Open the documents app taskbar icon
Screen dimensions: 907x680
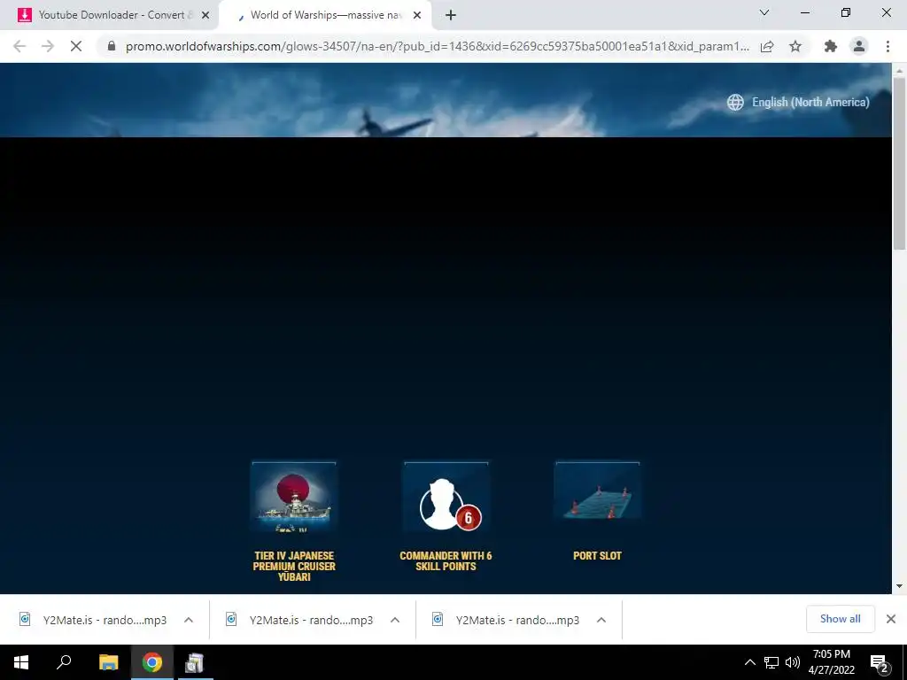pos(194,662)
